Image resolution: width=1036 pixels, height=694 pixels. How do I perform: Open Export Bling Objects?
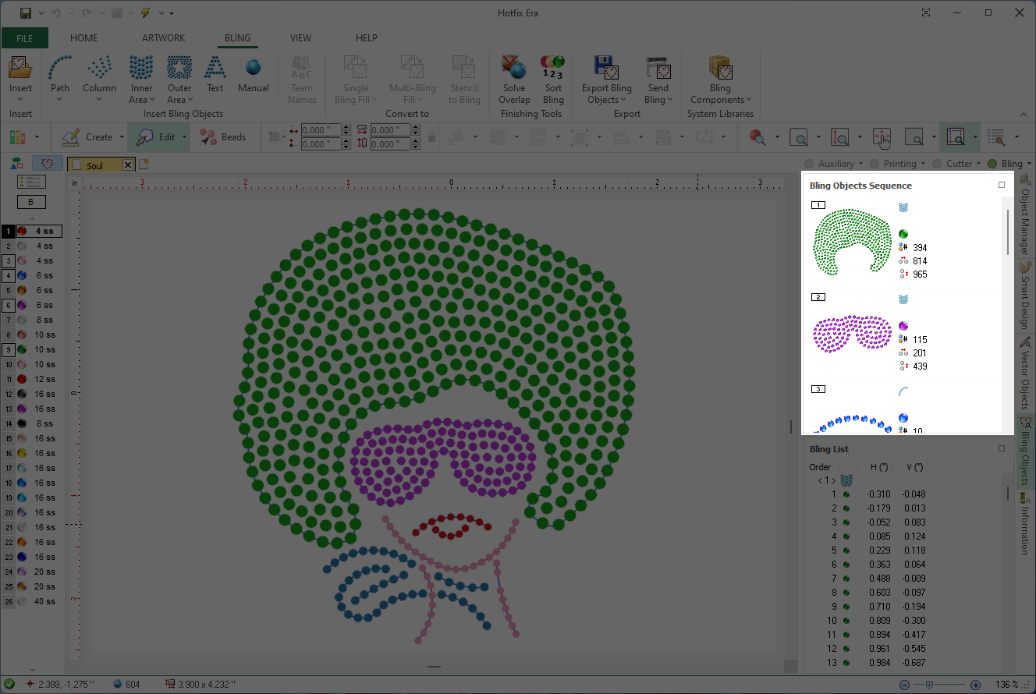click(x=607, y=78)
